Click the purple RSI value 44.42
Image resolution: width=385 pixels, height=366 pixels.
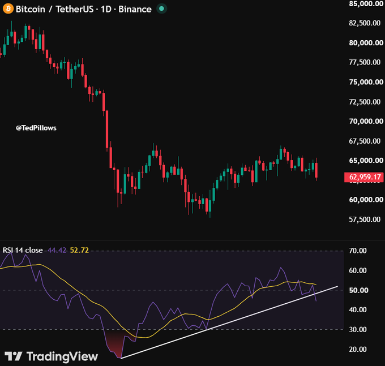pos(57,250)
